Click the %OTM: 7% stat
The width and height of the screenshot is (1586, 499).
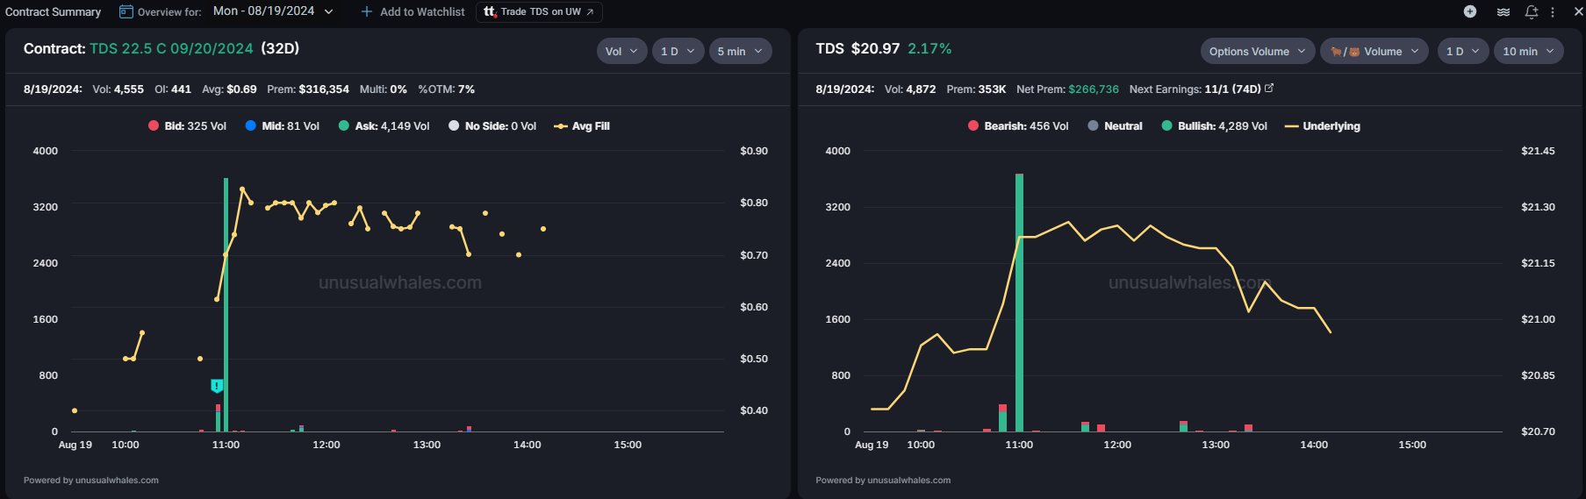point(446,89)
